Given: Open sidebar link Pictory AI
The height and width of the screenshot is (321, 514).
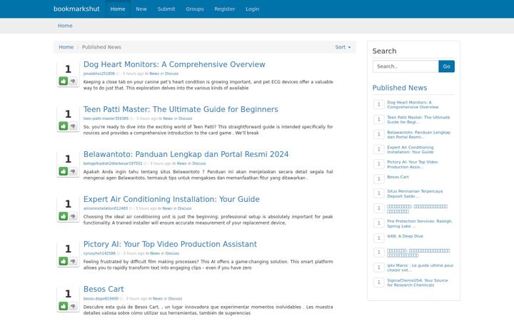Looking at the screenshot, I should (x=412, y=165).
